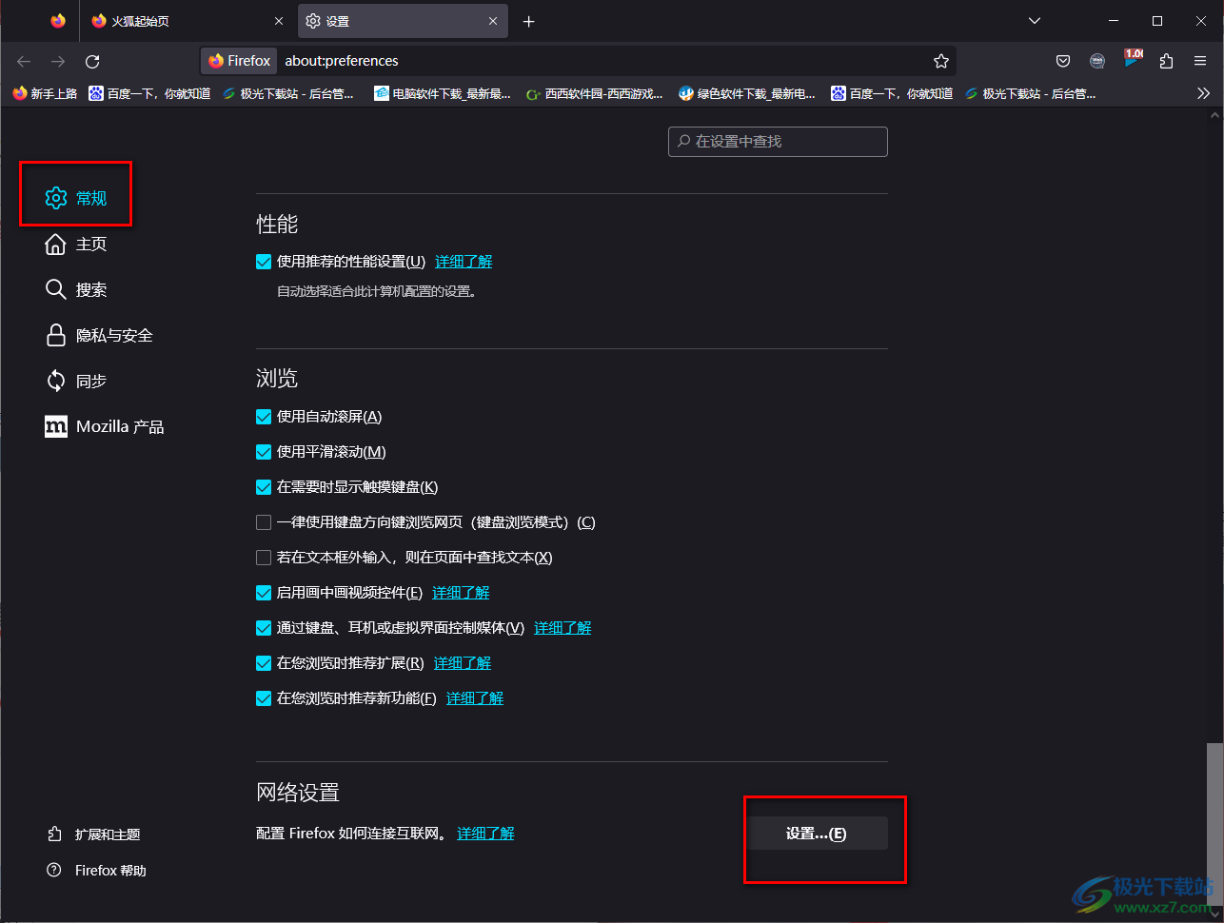This screenshot has height=923, width=1224.
Task: Go forward with the forward arrow
Action: tap(59, 61)
